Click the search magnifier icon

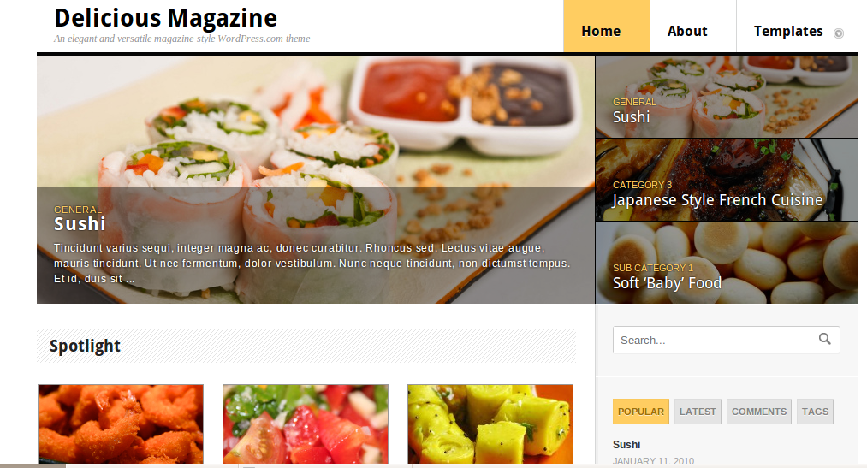(824, 339)
